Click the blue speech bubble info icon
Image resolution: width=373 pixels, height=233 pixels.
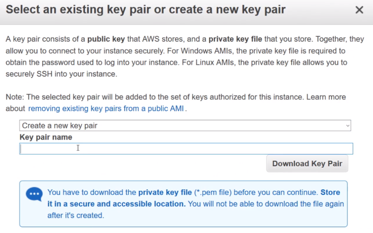(x=35, y=194)
